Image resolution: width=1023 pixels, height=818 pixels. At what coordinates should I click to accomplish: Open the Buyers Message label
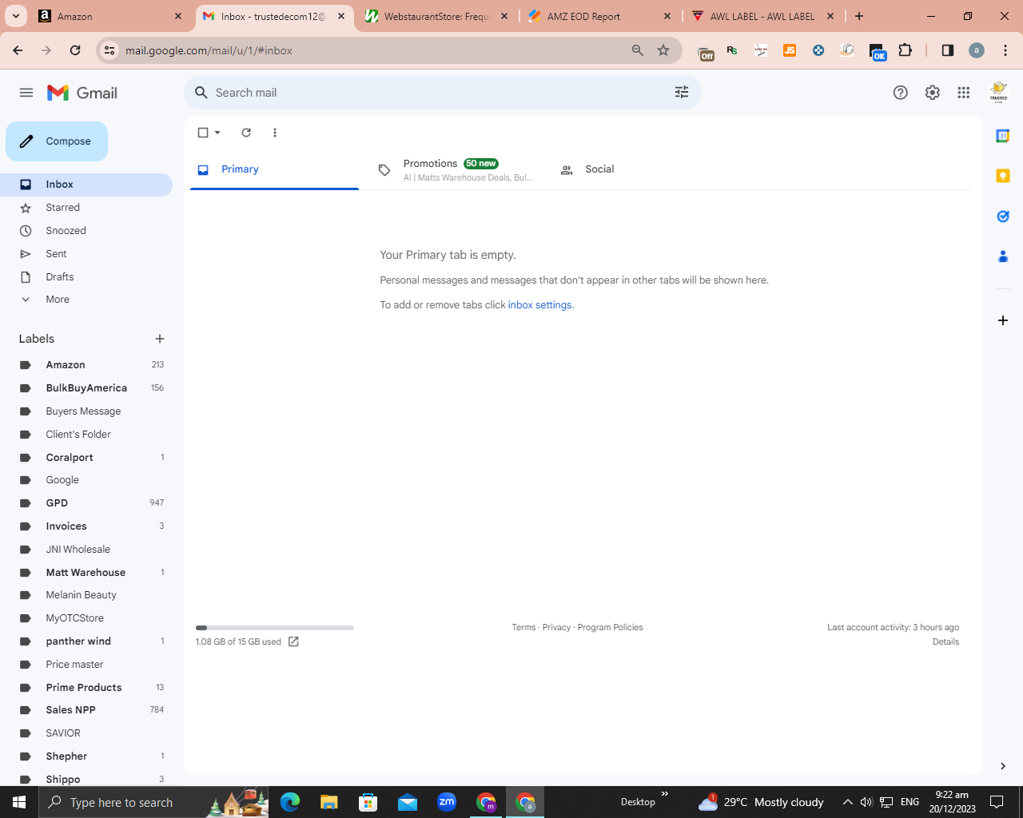pos(86,411)
